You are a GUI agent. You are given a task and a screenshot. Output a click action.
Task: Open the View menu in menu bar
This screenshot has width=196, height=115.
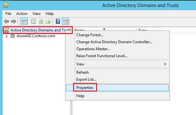[x=36, y=14]
